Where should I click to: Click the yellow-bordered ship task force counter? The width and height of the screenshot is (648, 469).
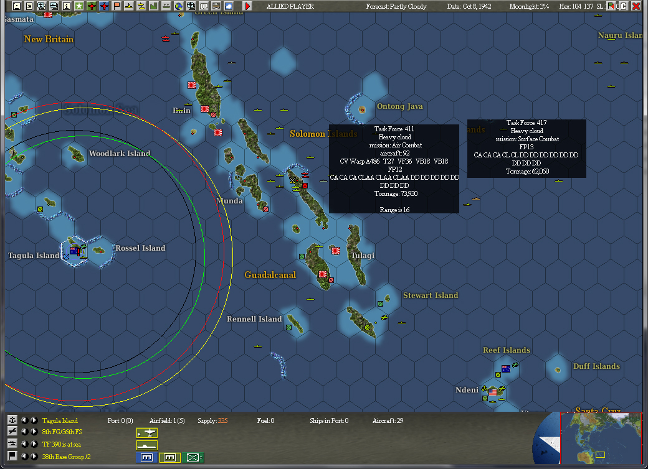click(146, 445)
